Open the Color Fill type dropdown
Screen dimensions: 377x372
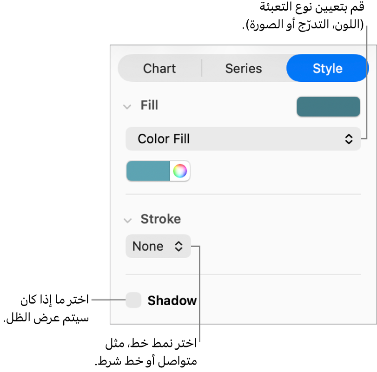[243, 139]
